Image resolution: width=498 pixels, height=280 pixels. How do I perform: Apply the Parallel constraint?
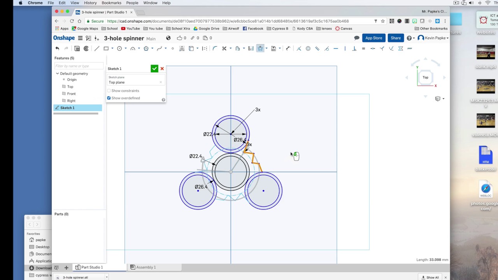[317, 49]
